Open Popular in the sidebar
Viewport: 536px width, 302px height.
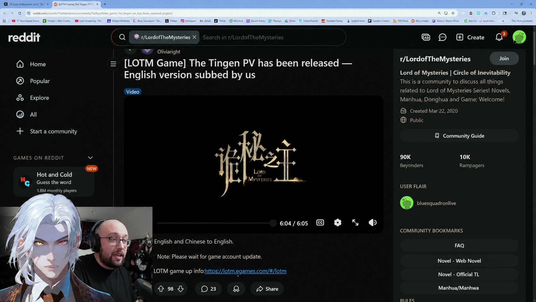coord(40,81)
